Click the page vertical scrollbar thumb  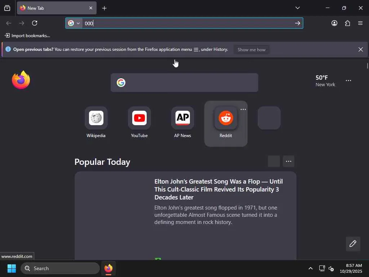367,66
